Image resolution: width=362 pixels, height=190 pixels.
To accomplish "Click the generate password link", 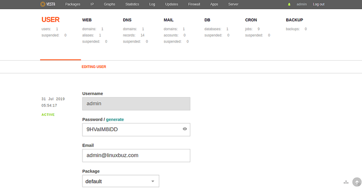I will click(x=115, y=120).
